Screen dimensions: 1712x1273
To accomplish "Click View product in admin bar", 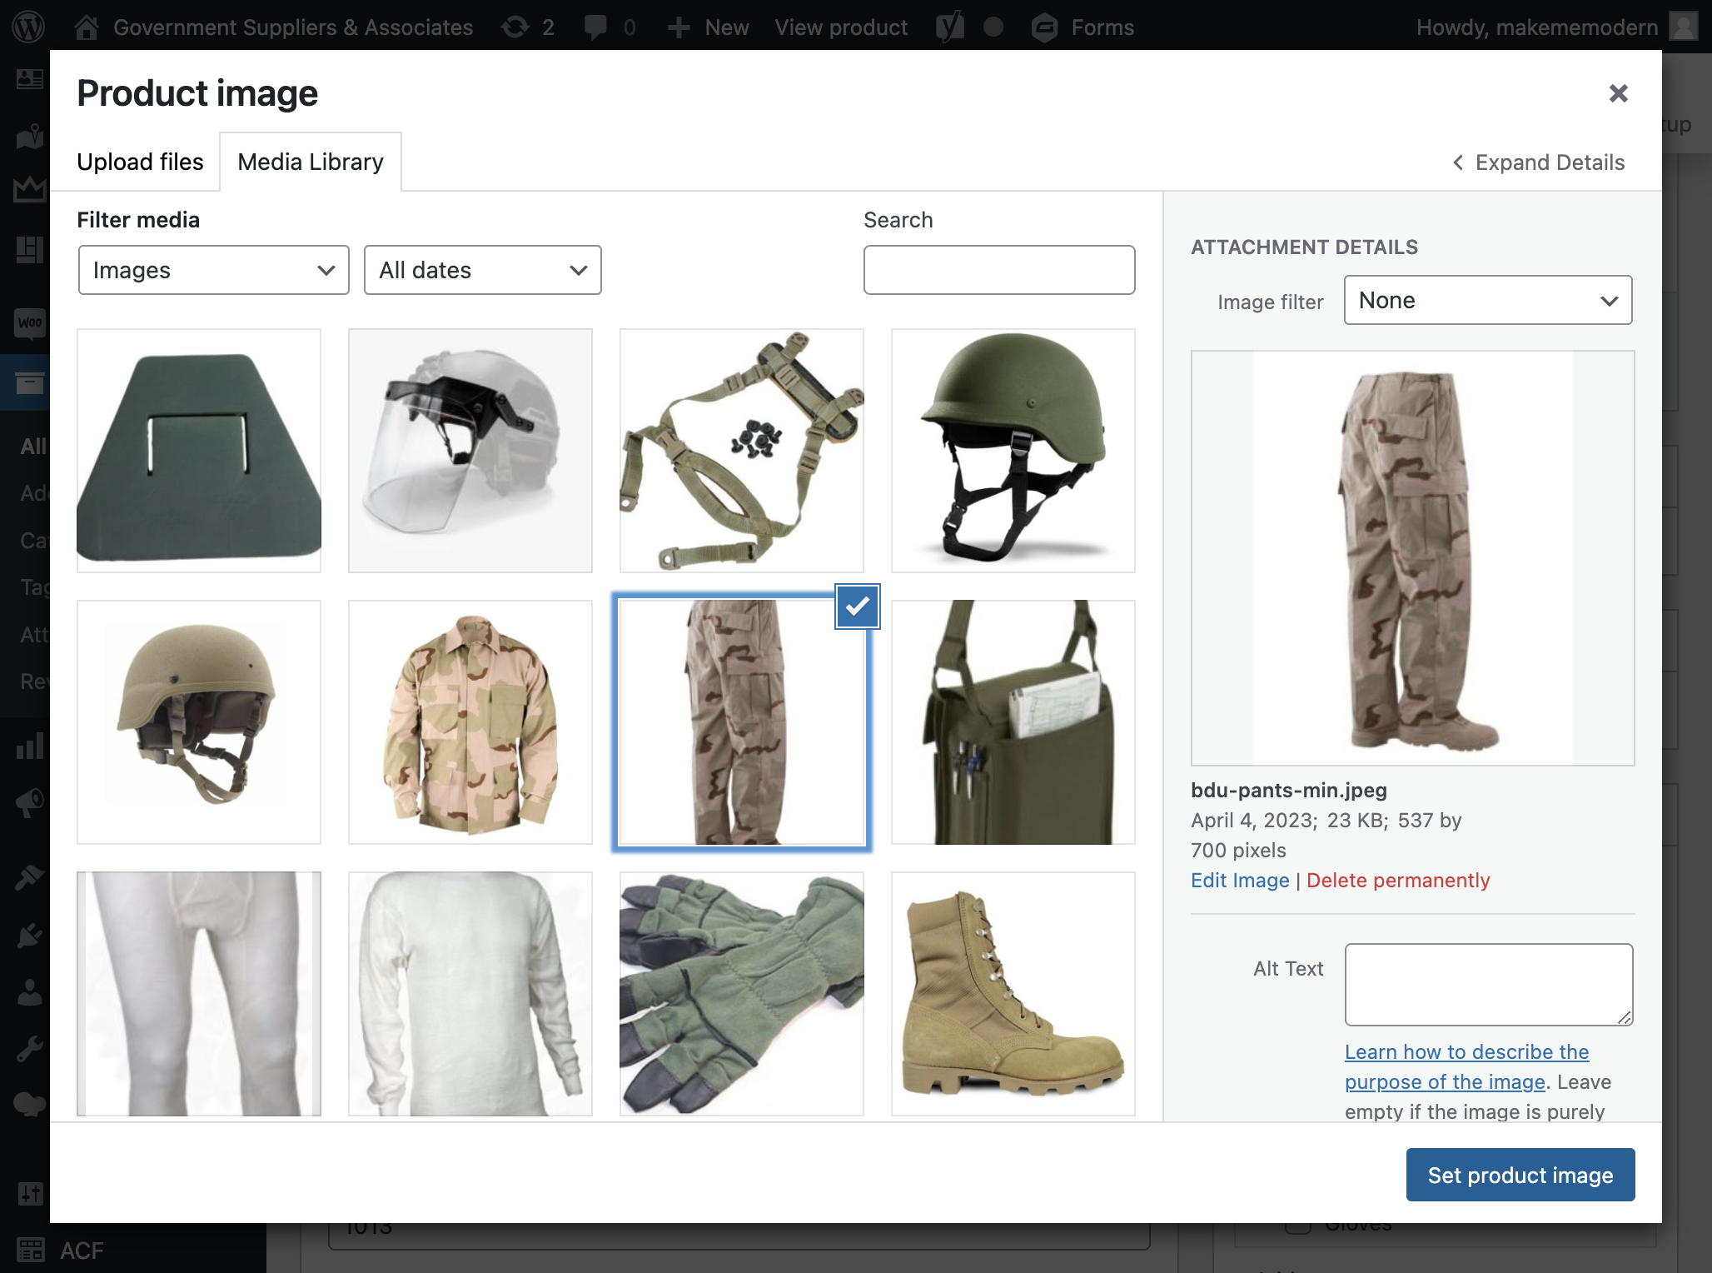I will (x=841, y=27).
